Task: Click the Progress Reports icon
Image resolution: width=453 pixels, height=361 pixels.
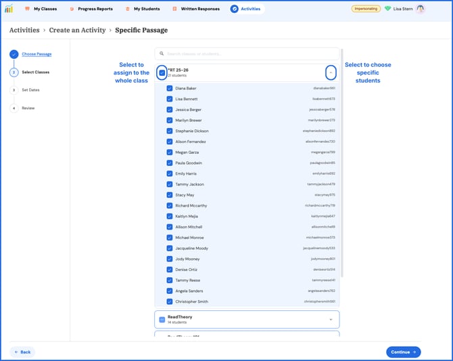Action: click(x=72, y=9)
